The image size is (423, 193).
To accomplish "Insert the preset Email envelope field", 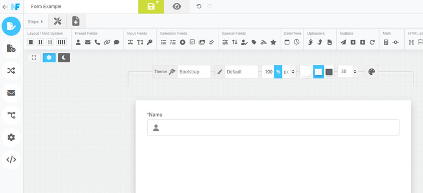I will tap(88, 42).
